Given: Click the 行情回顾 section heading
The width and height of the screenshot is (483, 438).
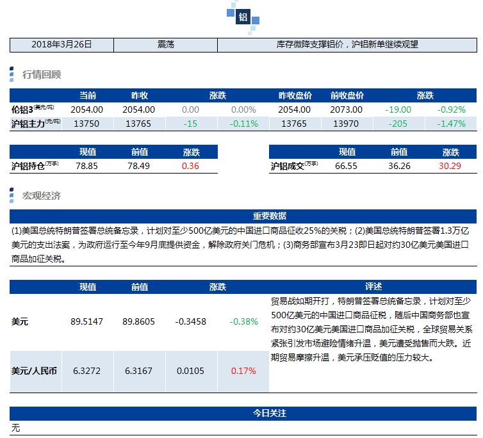Looking at the screenshot, I should (42, 74).
